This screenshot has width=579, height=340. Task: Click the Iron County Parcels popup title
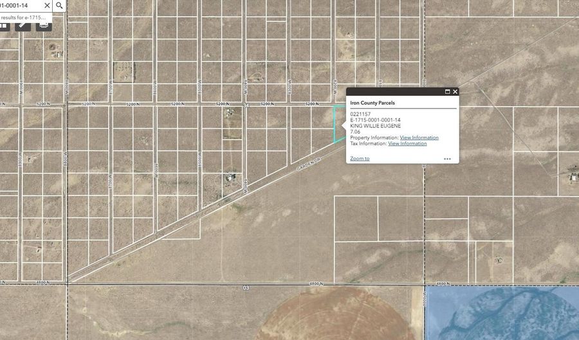point(372,103)
